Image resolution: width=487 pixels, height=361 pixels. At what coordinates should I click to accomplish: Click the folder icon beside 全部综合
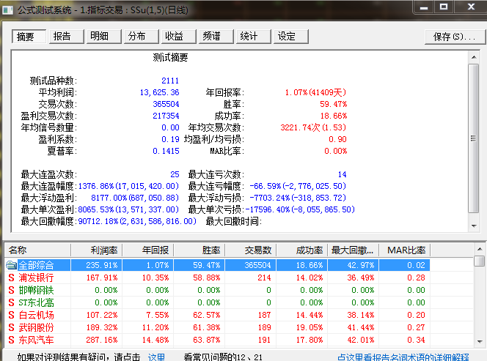(x=11, y=265)
